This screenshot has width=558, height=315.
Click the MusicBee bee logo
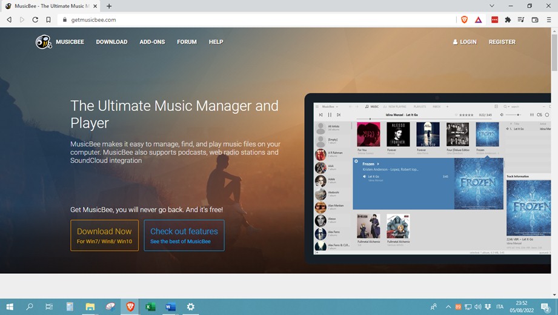44,42
